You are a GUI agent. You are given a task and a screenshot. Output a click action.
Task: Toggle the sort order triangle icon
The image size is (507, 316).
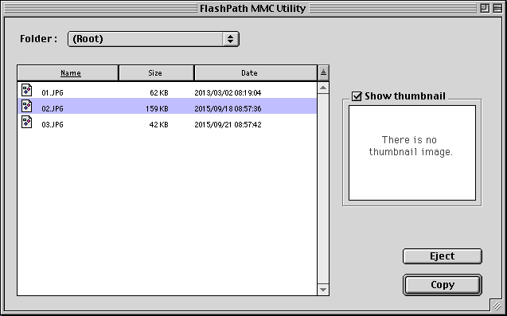pyautogui.click(x=323, y=72)
